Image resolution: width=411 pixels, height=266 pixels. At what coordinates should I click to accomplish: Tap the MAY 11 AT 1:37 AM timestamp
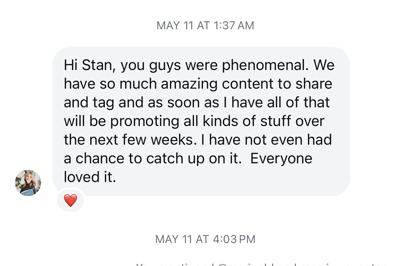coord(205,26)
